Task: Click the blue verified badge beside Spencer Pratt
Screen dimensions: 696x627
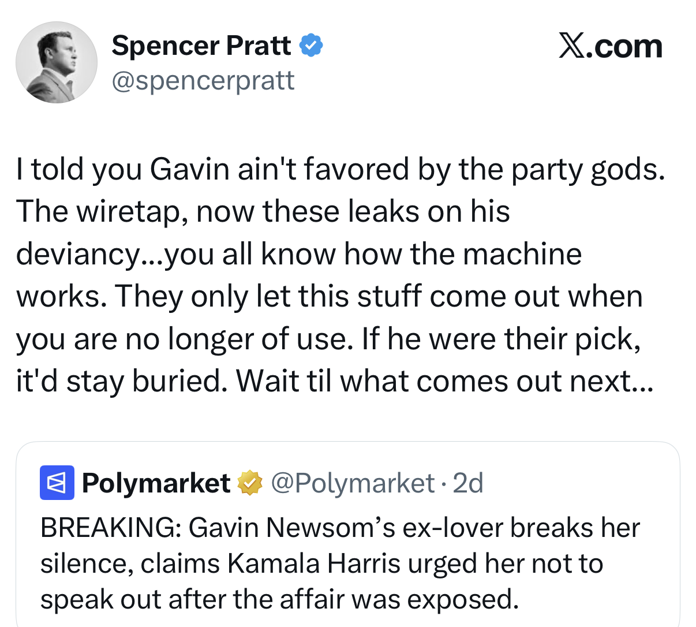Action: pos(312,46)
